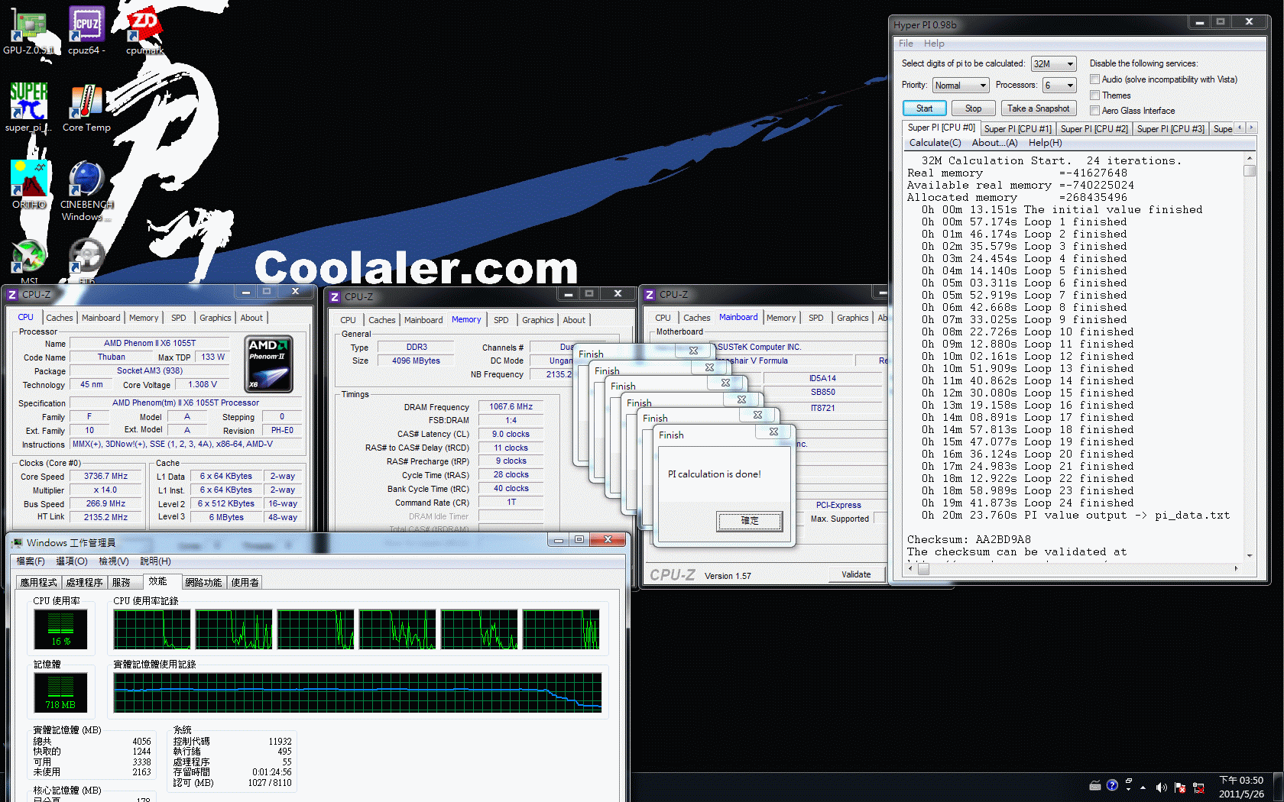Click the blue help tray icon
1284x802 pixels.
pos(1112,785)
